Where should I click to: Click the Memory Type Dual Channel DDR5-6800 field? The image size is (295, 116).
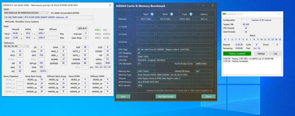tap(175, 75)
